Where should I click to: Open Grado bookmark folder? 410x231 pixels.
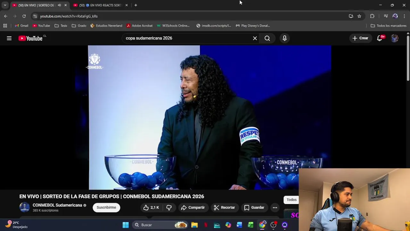pyautogui.click(x=79, y=26)
